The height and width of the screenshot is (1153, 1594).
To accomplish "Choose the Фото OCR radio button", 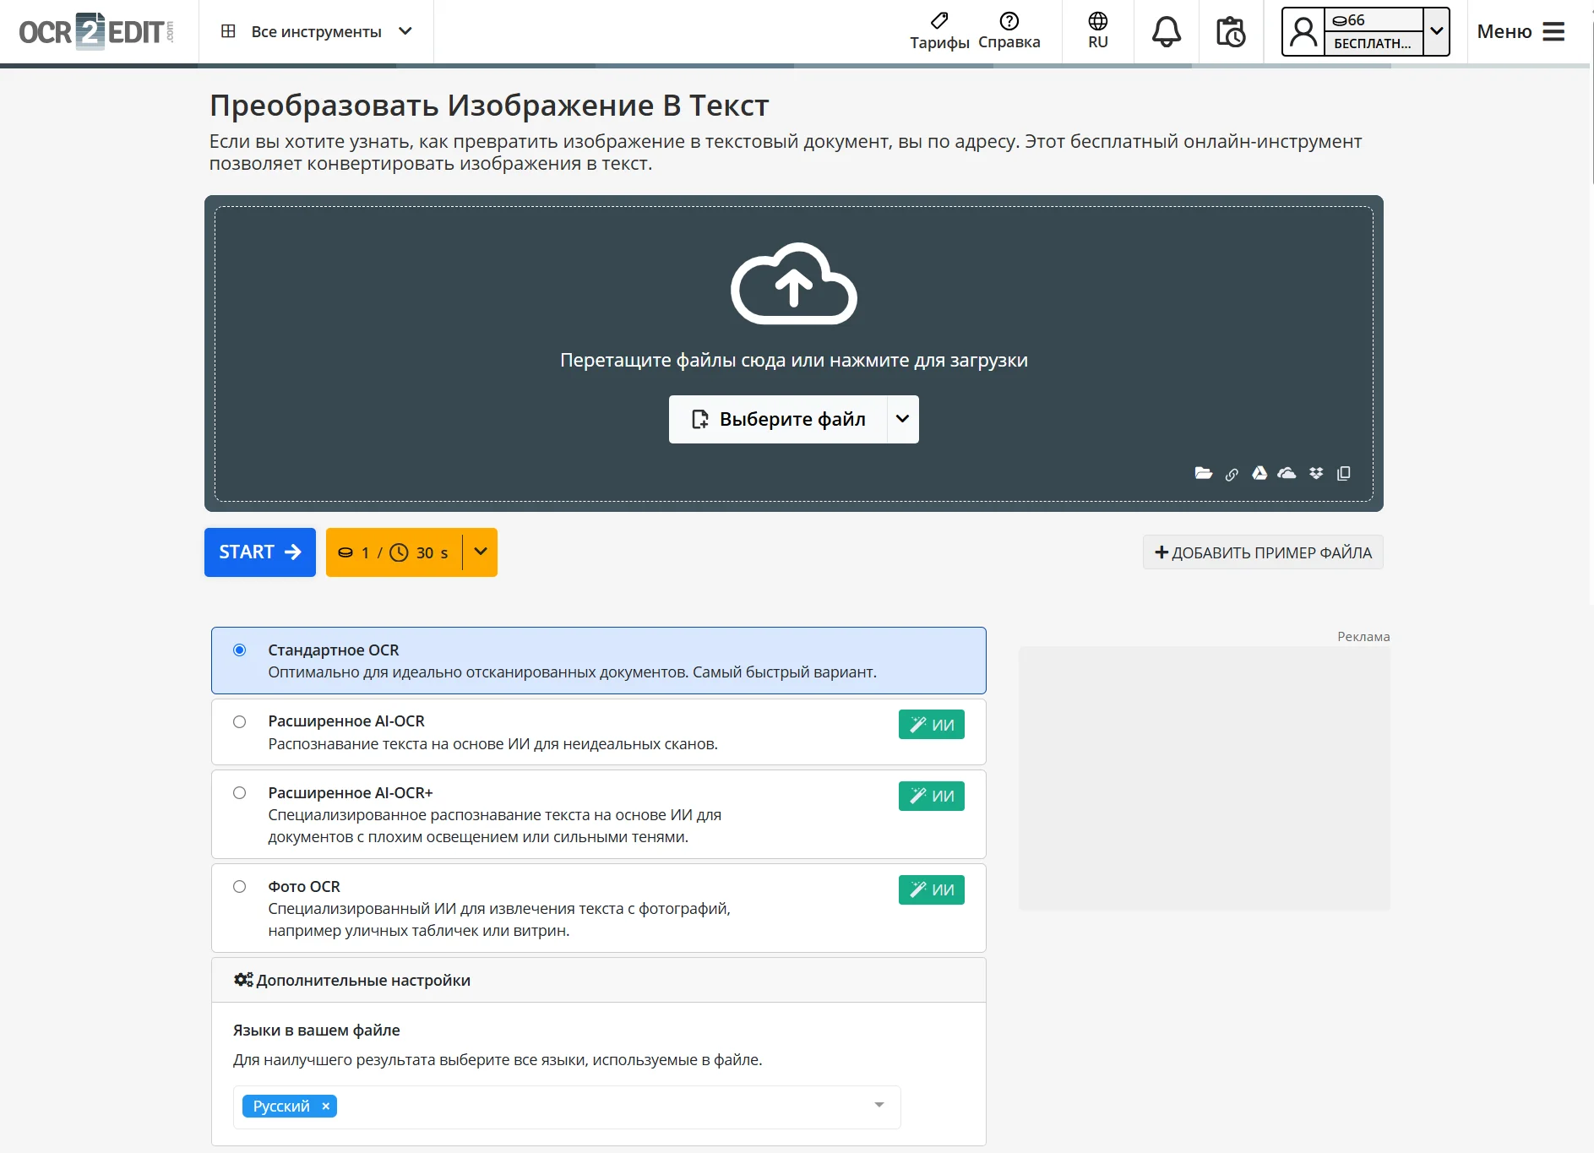I will pos(240,887).
